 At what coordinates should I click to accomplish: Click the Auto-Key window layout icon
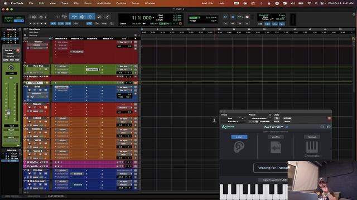(x=322, y=127)
